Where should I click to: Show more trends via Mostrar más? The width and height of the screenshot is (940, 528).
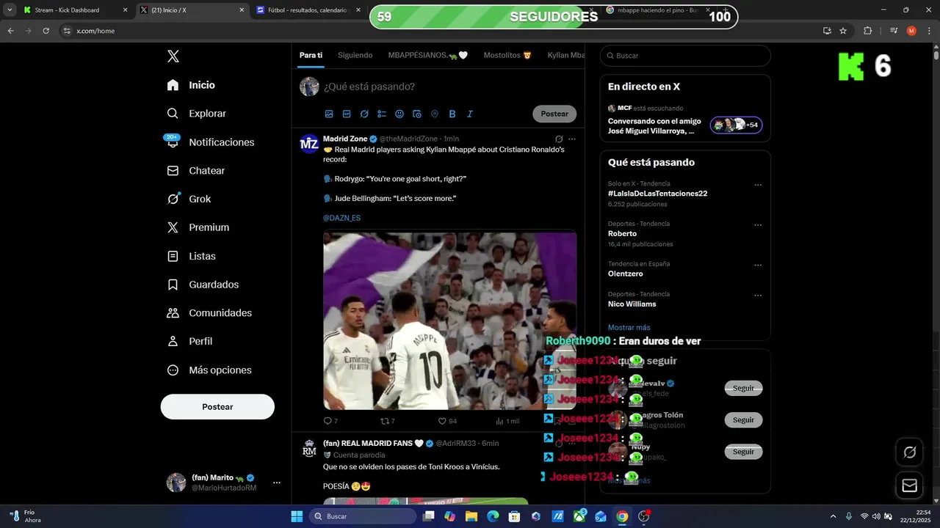pos(629,327)
